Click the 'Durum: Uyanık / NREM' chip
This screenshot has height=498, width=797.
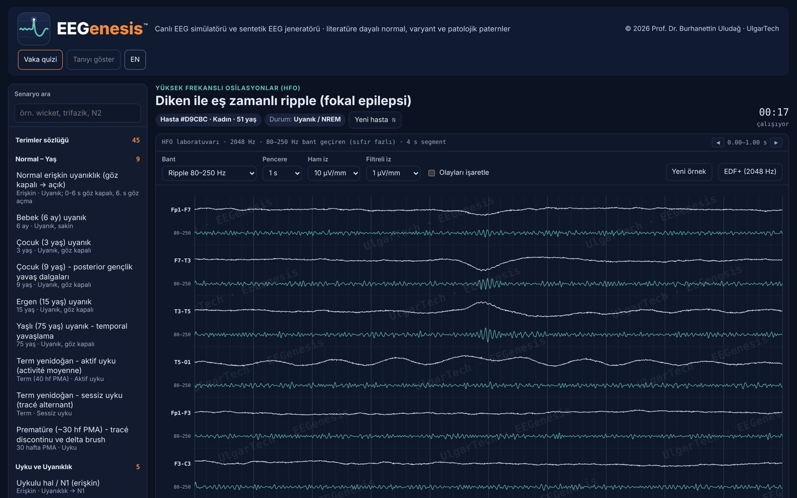pyautogui.click(x=305, y=120)
